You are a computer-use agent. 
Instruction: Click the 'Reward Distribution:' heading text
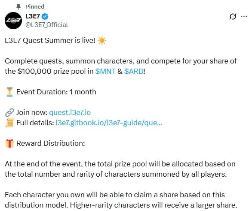(x=51, y=143)
